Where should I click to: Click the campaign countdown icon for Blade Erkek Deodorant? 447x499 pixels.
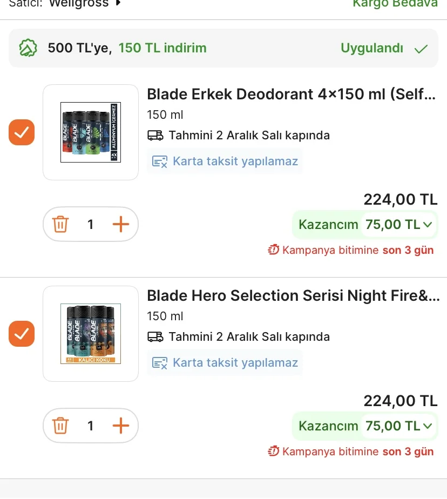(x=274, y=250)
